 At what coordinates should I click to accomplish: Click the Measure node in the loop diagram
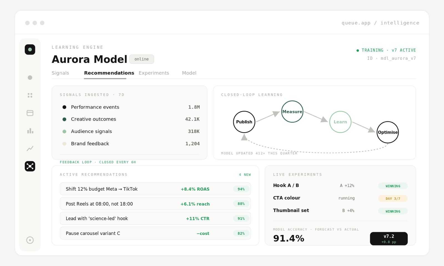(292, 111)
